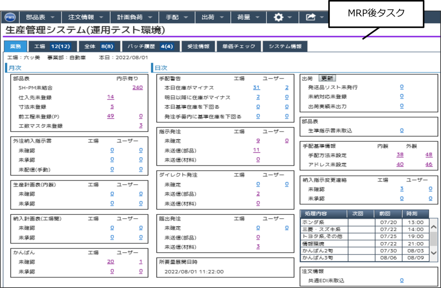Click 手配方法未設定 外製 link 48
Image resolution: width=441 pixels, height=288 pixels.
[429, 154]
